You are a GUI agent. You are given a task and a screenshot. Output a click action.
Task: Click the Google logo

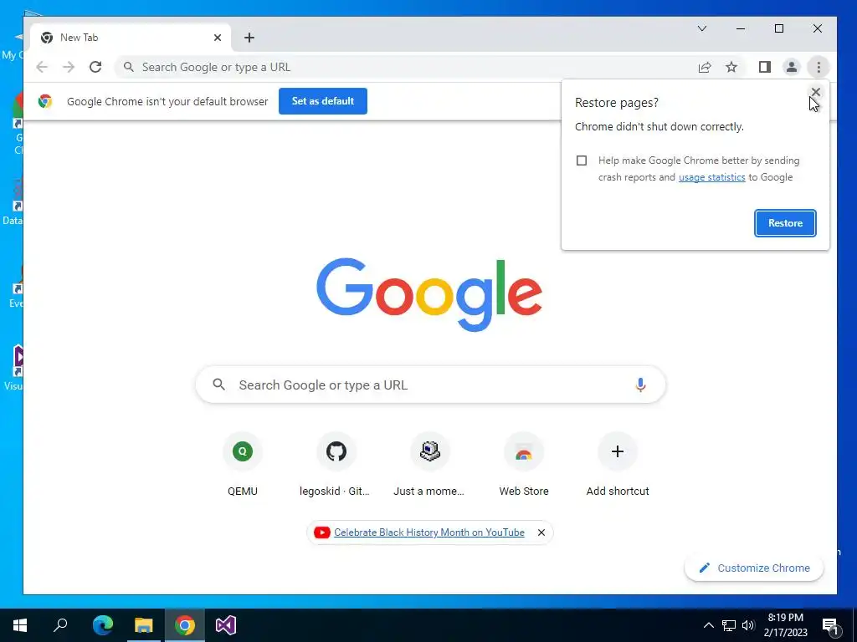click(429, 293)
